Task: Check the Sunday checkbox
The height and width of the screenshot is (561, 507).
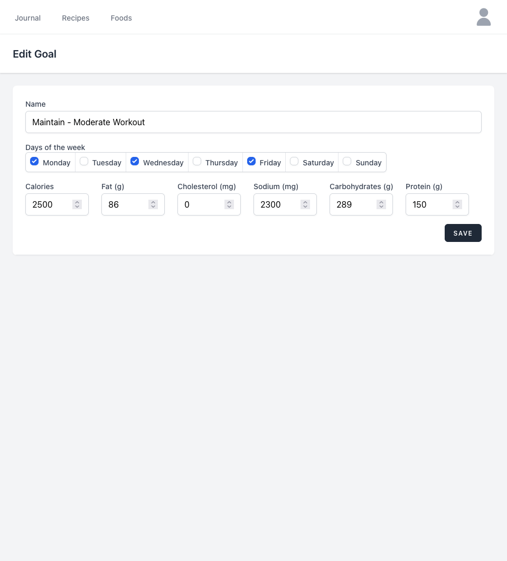Action: [x=347, y=162]
